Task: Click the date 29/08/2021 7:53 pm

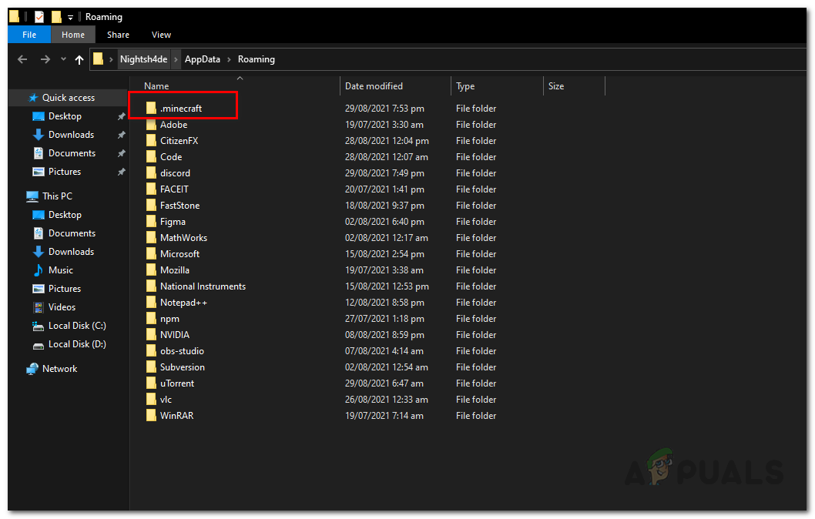Action: click(x=384, y=109)
